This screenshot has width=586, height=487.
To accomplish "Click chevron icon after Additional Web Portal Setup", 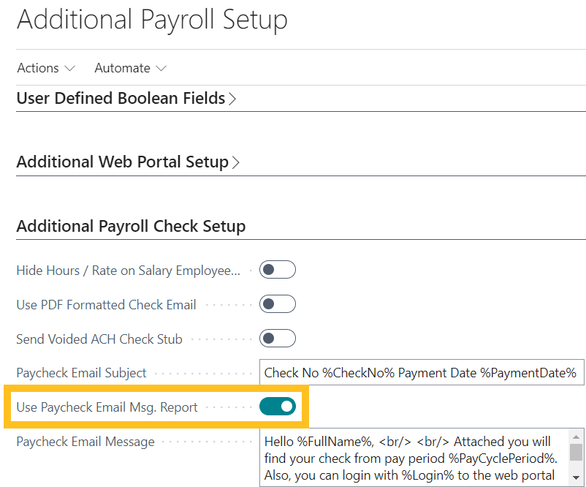I will (x=236, y=162).
